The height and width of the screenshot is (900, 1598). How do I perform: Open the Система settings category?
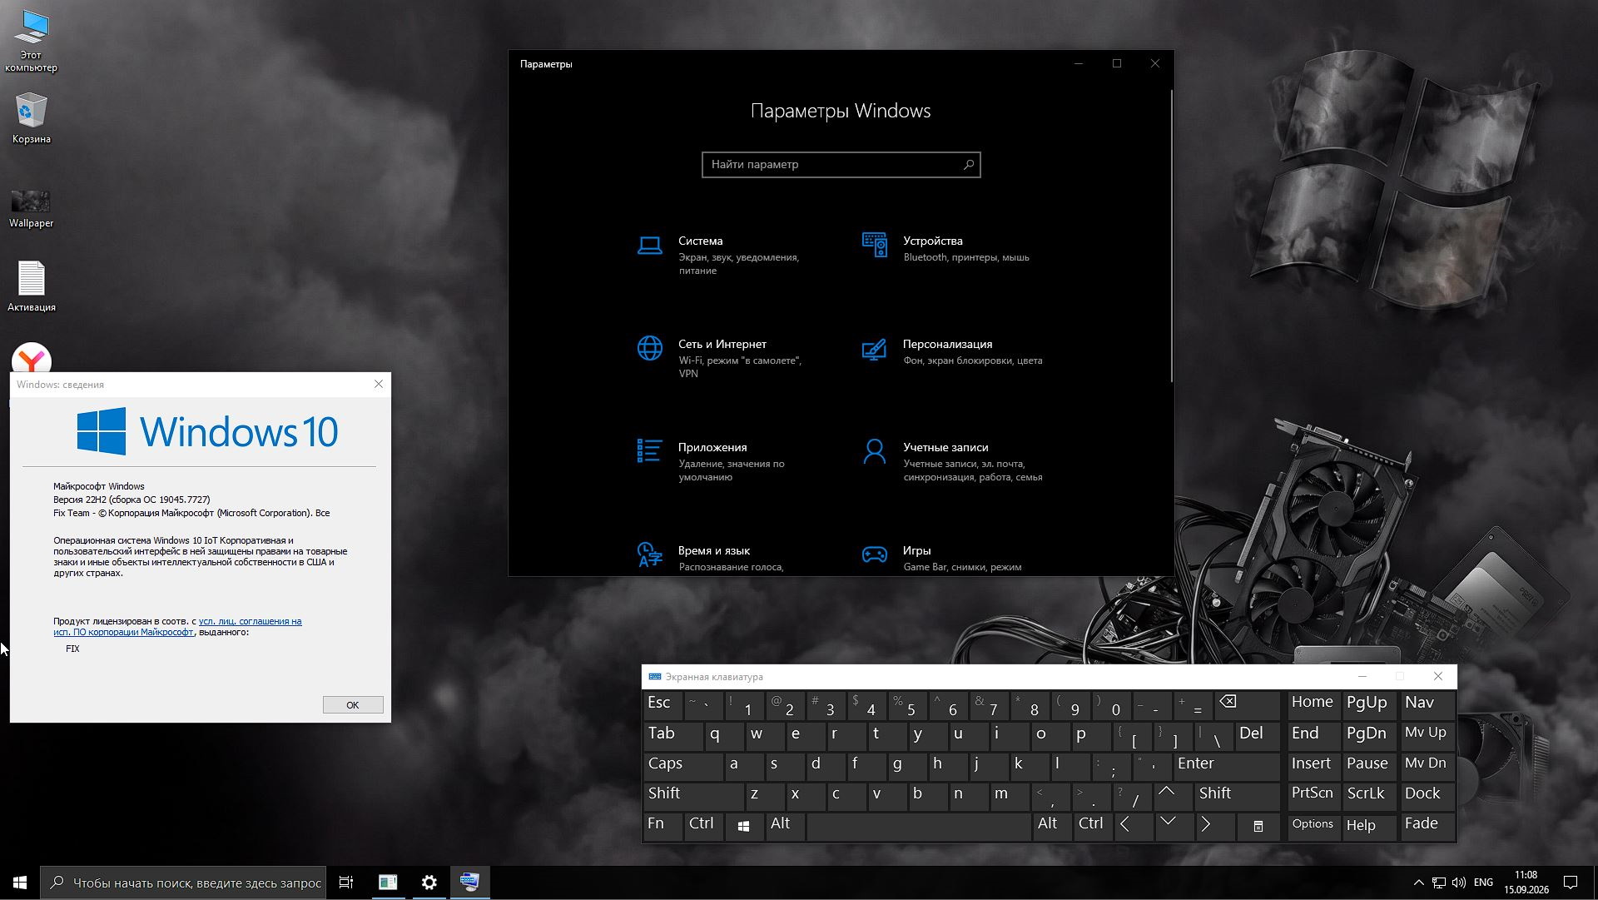(720, 254)
